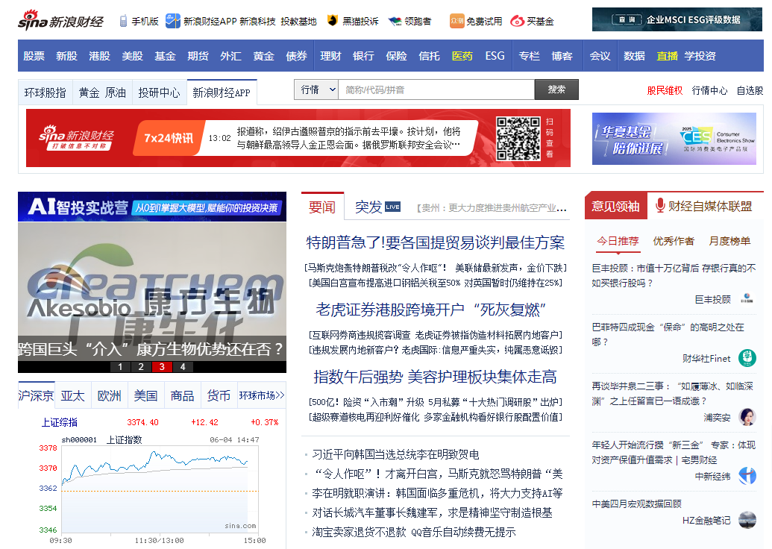Open 基金 in the navigation bar
The width and height of the screenshot is (772, 549).
pyautogui.click(x=165, y=56)
